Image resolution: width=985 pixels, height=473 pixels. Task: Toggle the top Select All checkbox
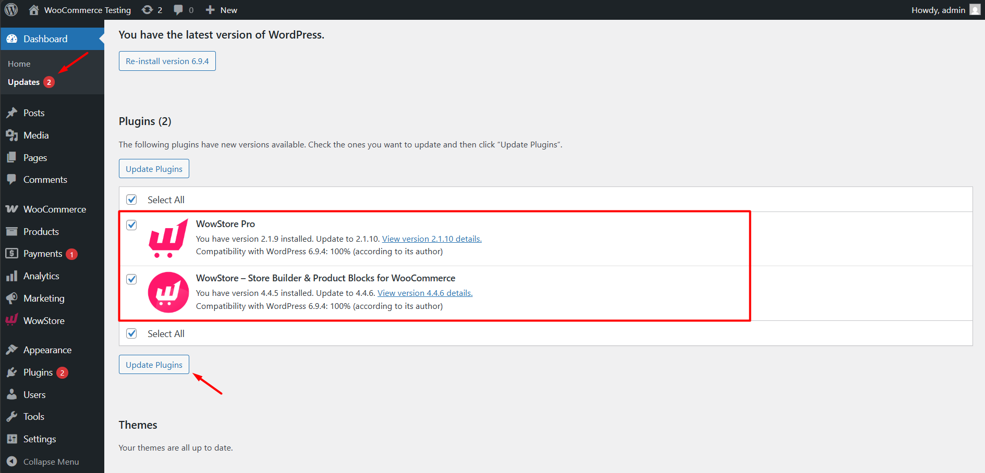pos(131,199)
